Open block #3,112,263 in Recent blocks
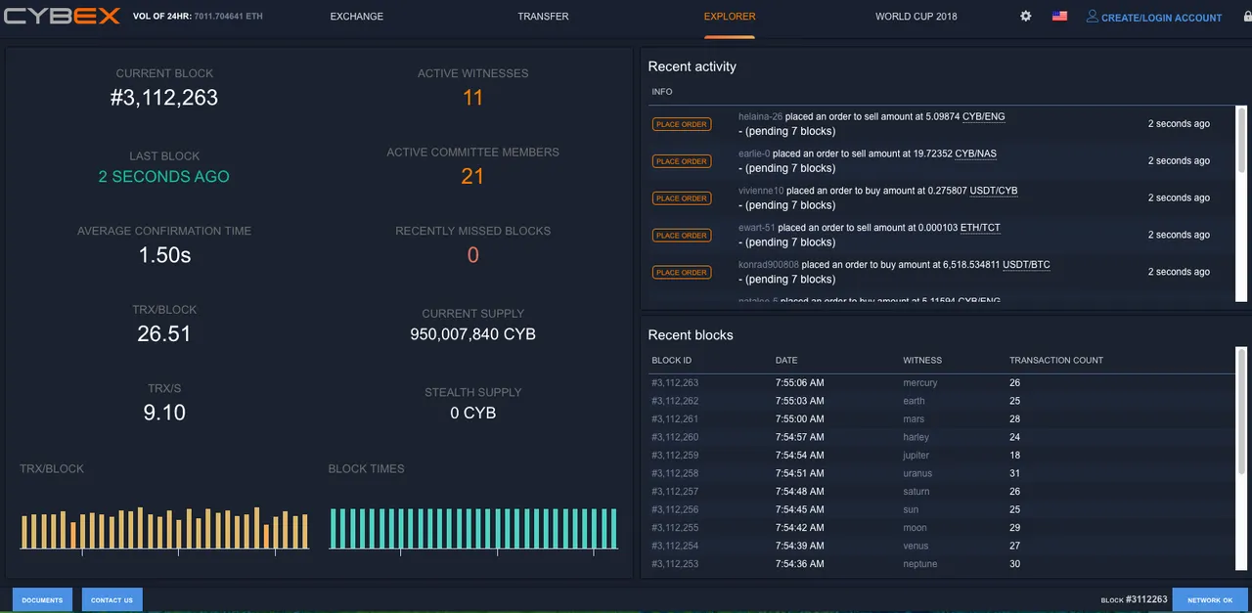The height and width of the screenshot is (613, 1252). coord(675,383)
